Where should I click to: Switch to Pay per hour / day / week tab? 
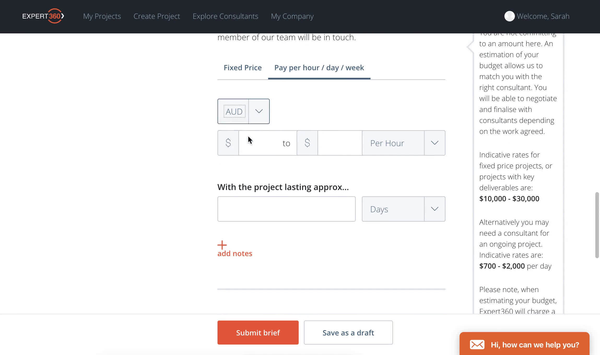click(319, 68)
